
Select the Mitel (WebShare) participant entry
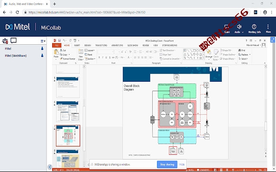[16, 55]
